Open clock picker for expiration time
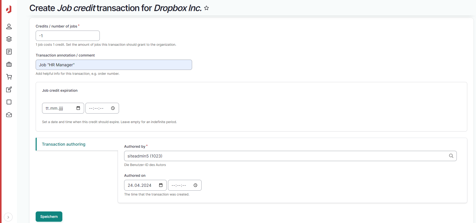Image resolution: width=476 pixels, height=223 pixels. click(113, 108)
